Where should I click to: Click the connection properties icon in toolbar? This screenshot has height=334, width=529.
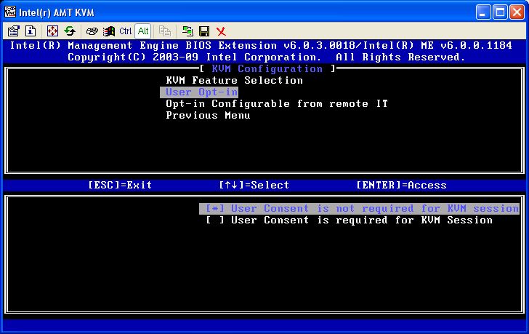[x=14, y=31]
